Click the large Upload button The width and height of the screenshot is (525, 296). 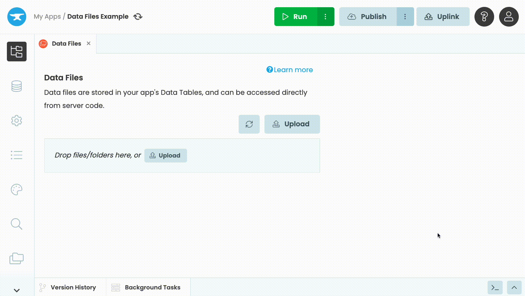(x=292, y=124)
